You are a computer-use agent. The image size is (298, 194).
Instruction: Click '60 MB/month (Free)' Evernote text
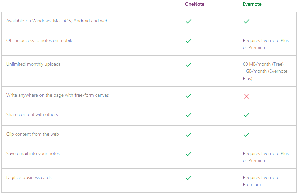[x=263, y=64]
